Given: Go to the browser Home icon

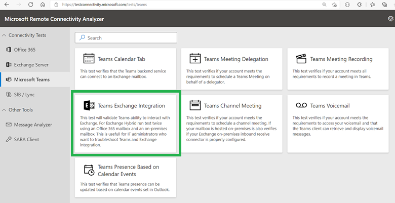Looking at the screenshot, I should tap(43, 5).
